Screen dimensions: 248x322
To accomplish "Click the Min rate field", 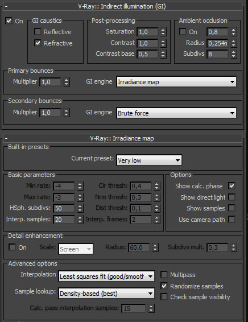I will (64, 186).
